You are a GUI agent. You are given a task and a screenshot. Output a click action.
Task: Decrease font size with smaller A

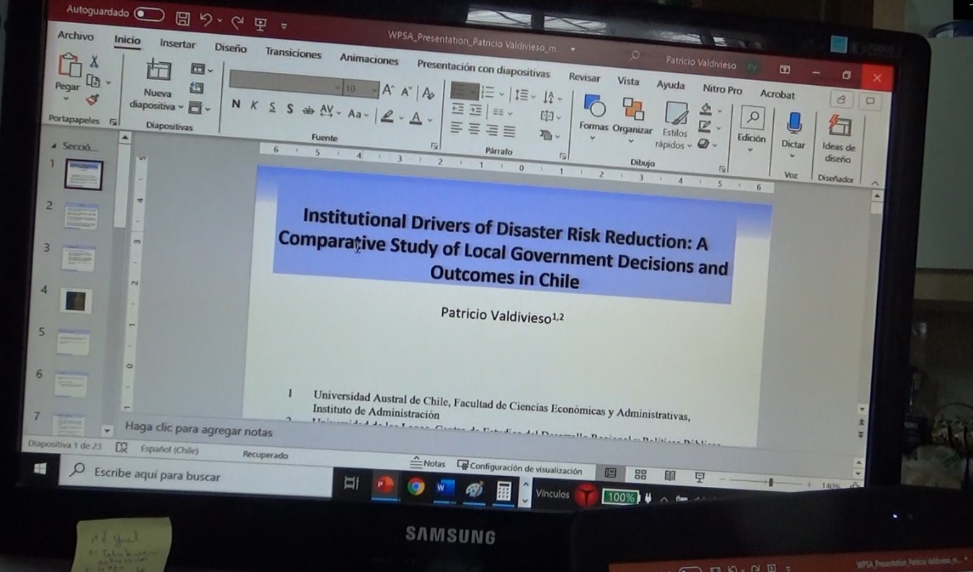click(x=408, y=92)
